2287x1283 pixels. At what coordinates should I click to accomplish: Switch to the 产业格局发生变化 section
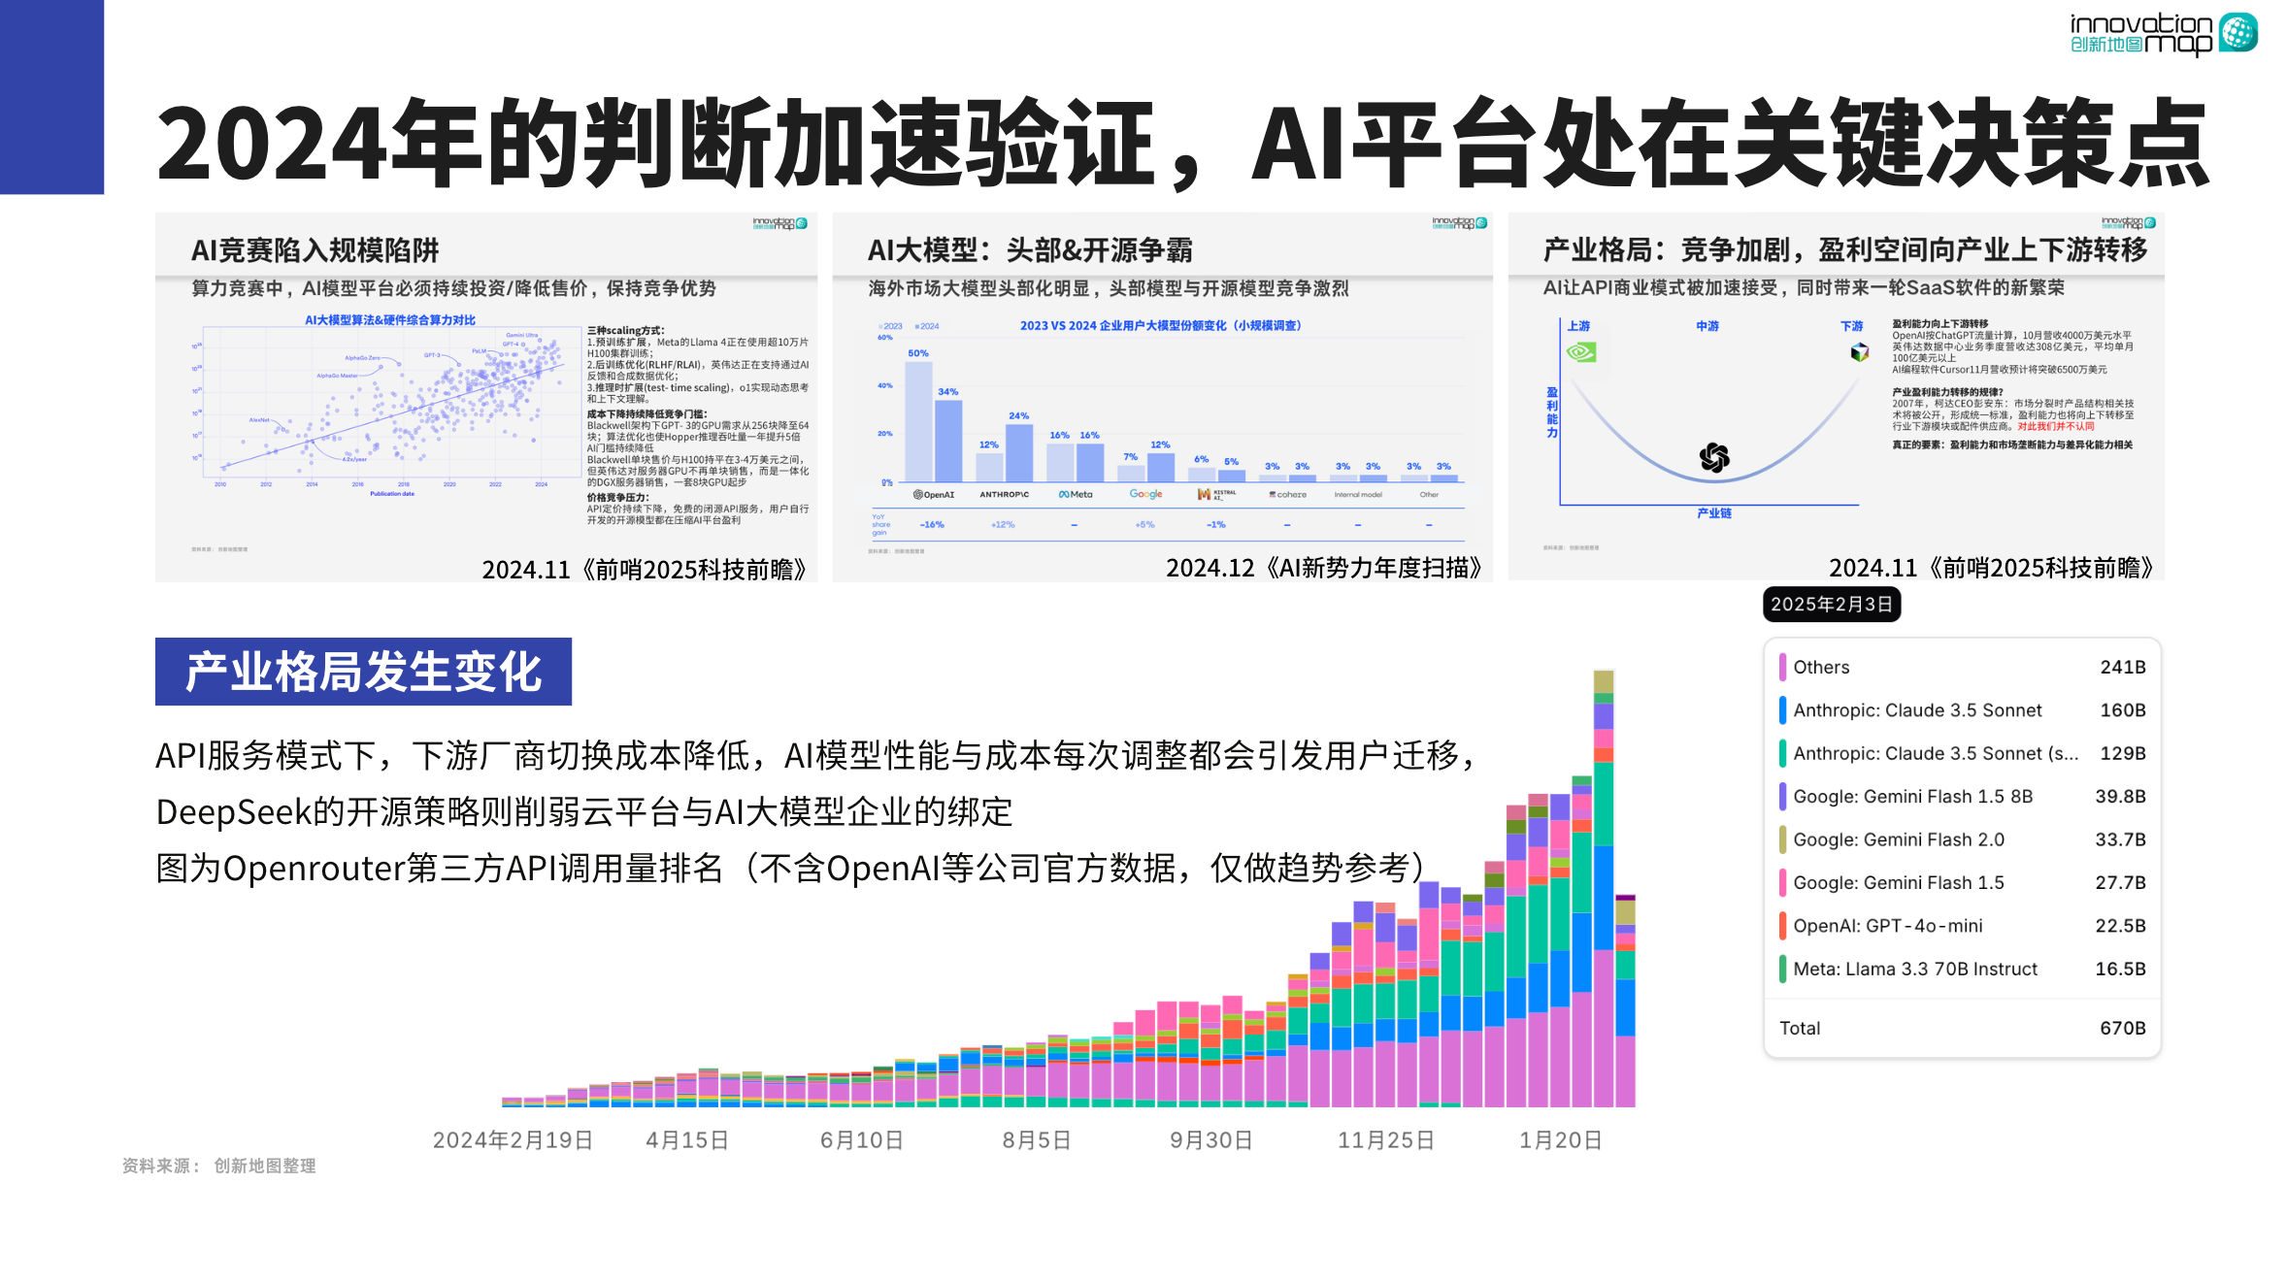pyautogui.click(x=362, y=671)
